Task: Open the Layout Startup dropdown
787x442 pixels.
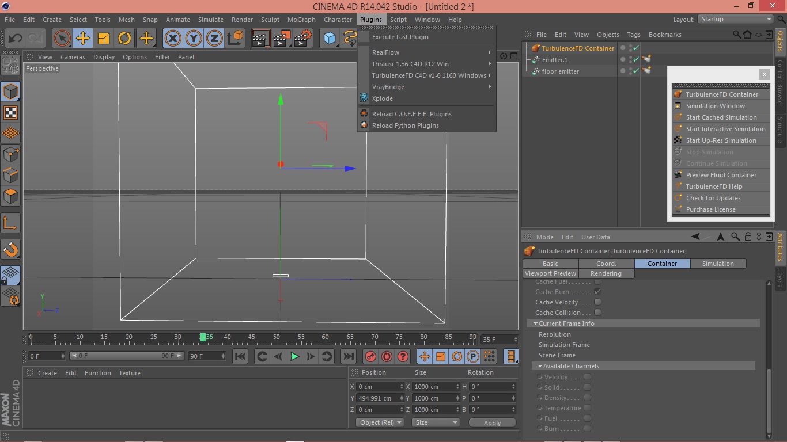Action: point(736,19)
